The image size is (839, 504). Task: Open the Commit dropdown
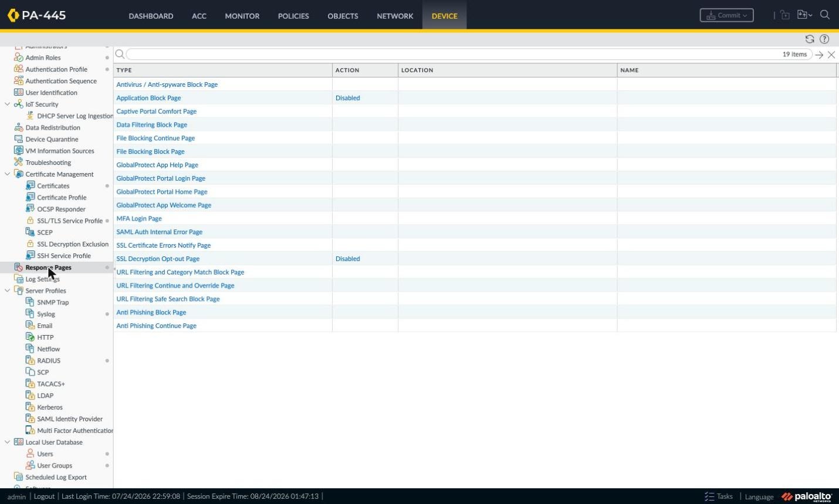coord(726,15)
